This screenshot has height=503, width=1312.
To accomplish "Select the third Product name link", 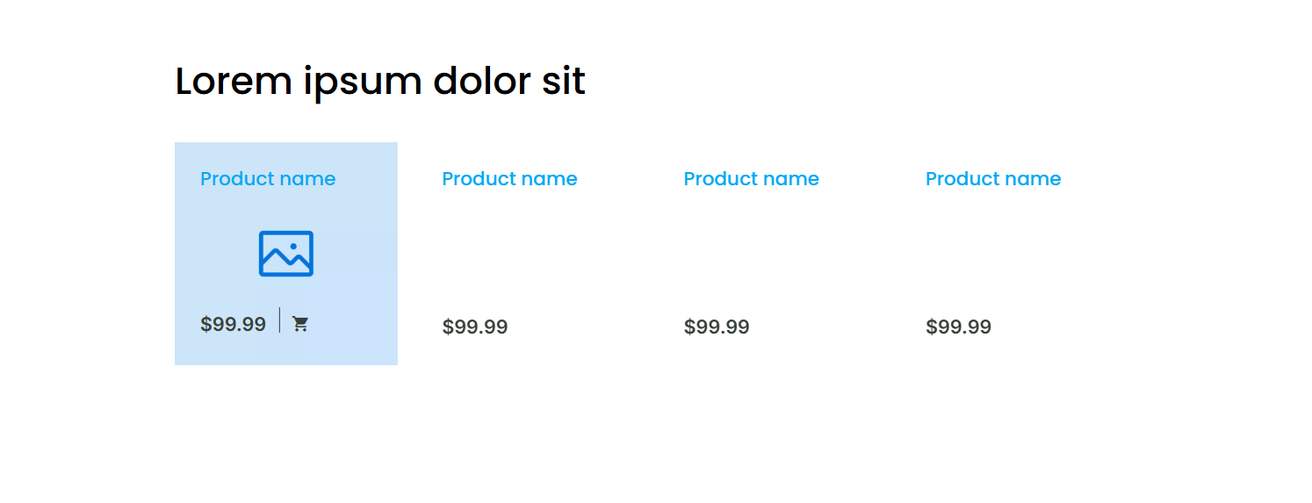I will click(751, 179).
